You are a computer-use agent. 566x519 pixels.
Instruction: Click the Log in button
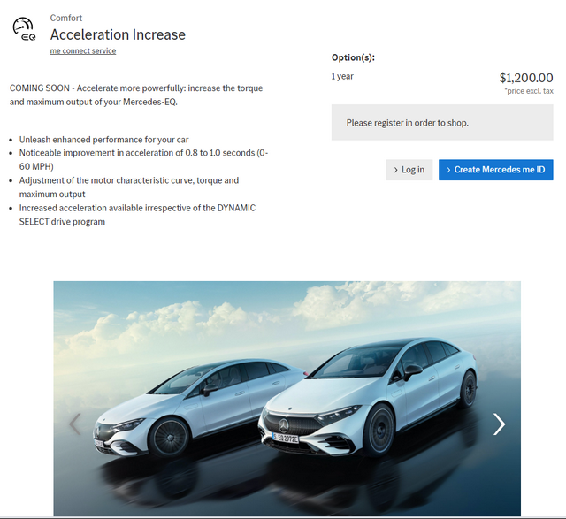pyautogui.click(x=409, y=170)
